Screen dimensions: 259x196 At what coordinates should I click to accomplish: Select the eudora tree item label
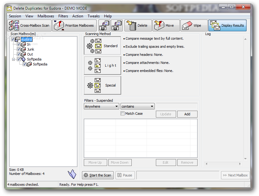pyautogui.click(x=27, y=39)
